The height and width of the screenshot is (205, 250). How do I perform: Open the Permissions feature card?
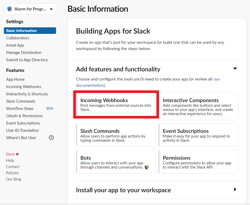tap(198, 162)
